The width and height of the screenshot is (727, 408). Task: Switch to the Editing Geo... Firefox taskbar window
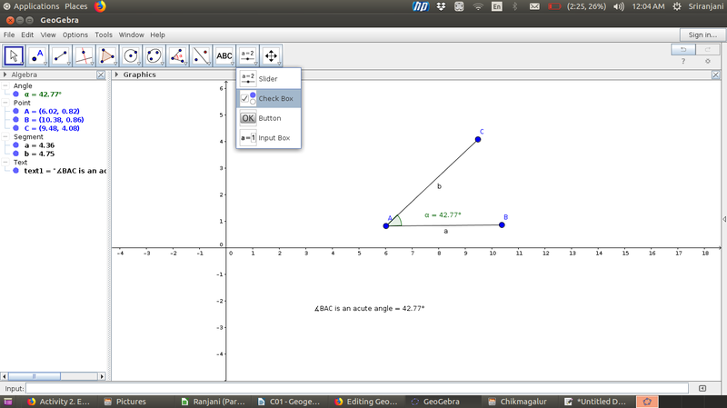366,402
